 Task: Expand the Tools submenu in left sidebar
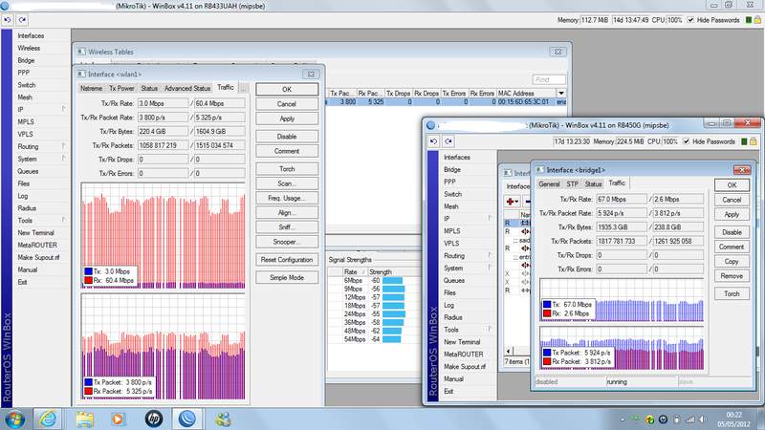pyautogui.click(x=26, y=220)
